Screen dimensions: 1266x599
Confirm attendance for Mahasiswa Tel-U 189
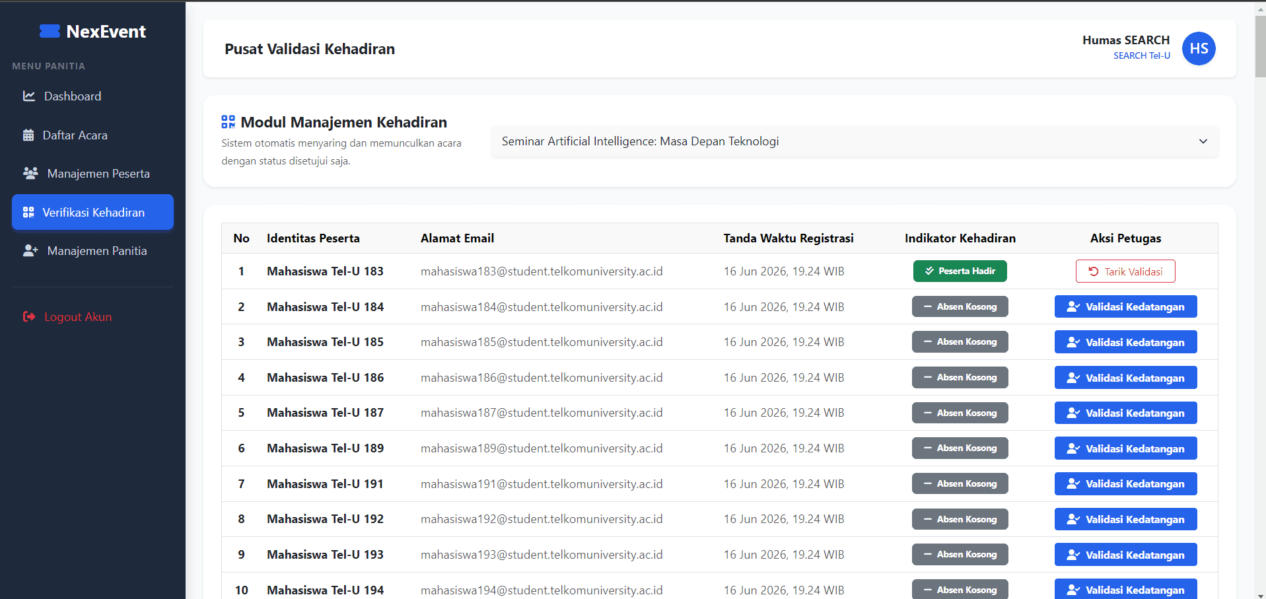tap(1125, 448)
